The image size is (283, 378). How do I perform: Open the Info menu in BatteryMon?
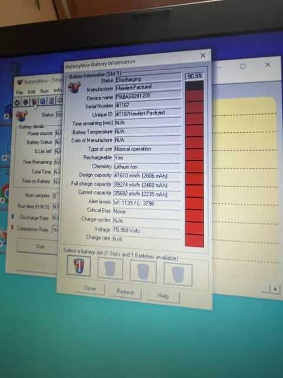tap(58, 90)
